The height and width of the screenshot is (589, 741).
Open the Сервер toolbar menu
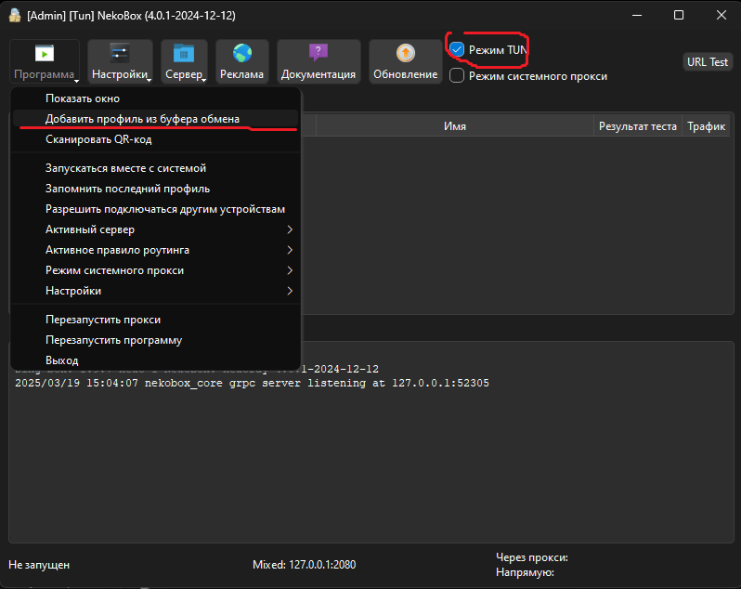[x=184, y=62]
